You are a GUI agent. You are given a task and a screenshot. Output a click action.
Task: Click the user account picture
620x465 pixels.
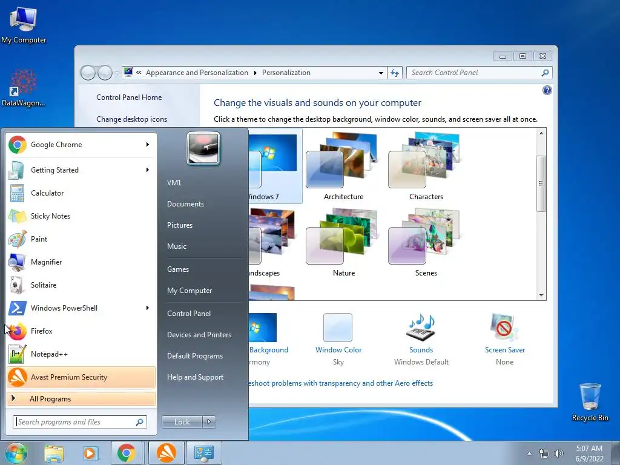coord(203,148)
